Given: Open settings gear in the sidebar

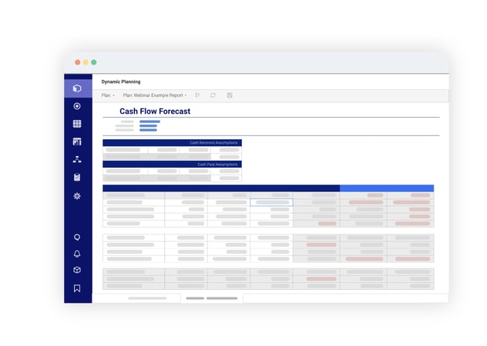Looking at the screenshot, I should tap(77, 196).
